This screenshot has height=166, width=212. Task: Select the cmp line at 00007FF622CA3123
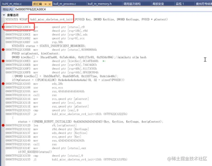(42, 110)
